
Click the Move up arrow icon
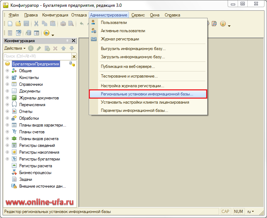point(63,49)
